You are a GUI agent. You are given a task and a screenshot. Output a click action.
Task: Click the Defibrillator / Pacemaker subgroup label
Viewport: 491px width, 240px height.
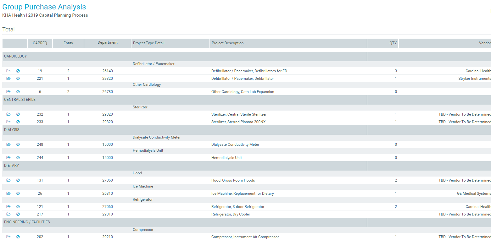click(153, 64)
